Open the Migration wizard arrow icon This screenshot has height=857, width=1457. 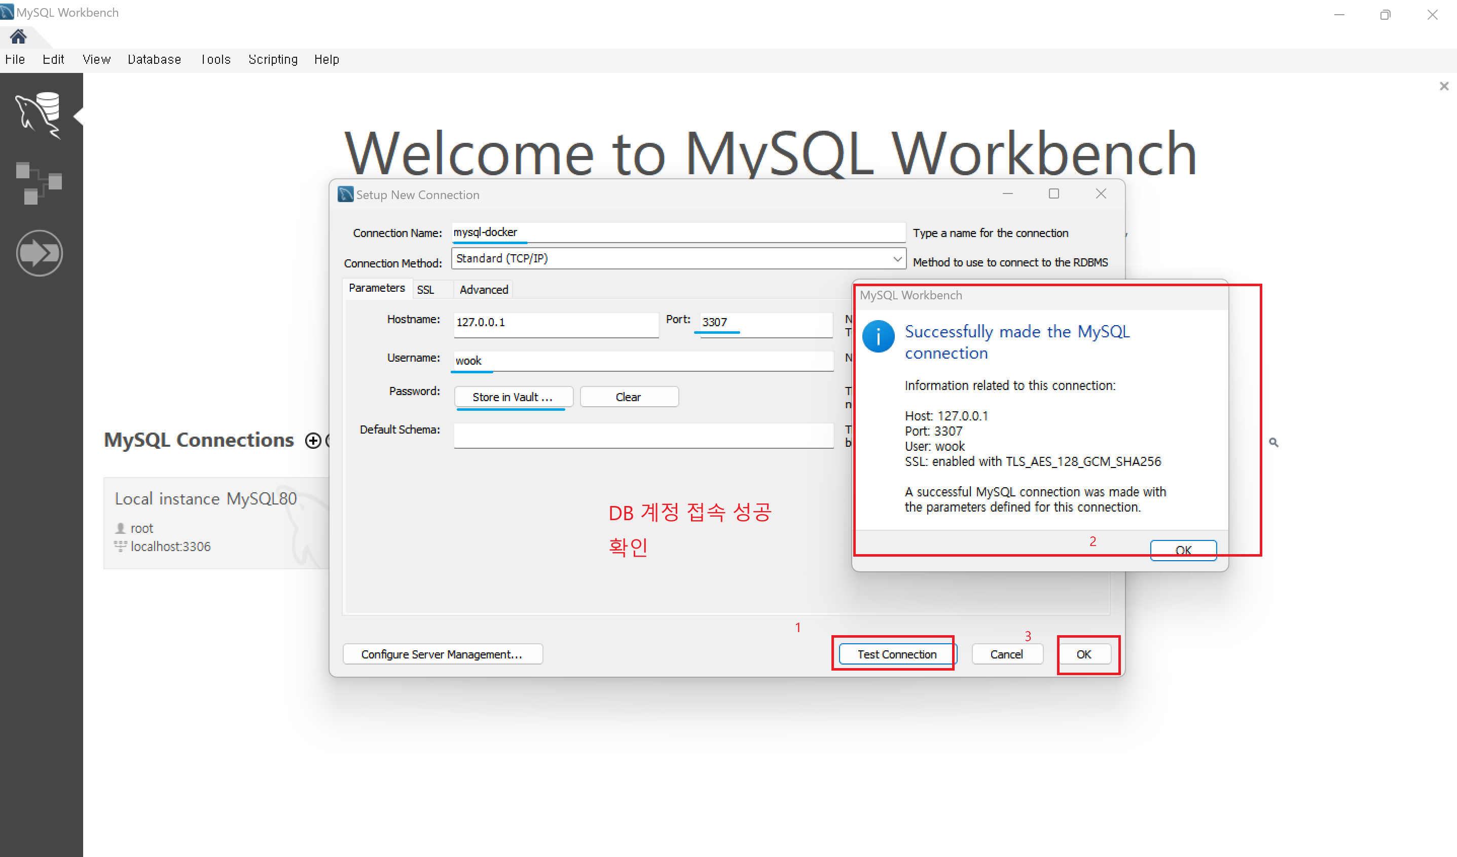click(x=39, y=253)
